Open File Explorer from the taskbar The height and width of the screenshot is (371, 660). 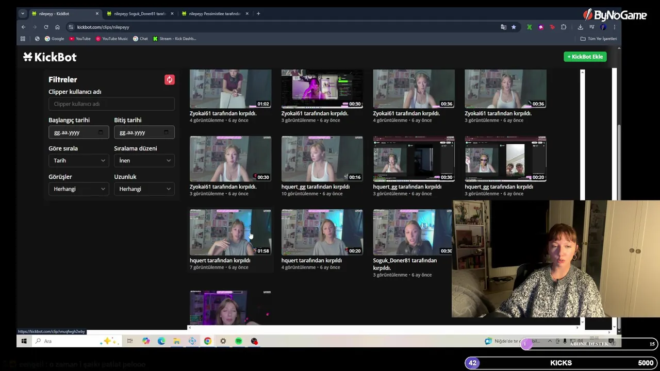[176, 341]
